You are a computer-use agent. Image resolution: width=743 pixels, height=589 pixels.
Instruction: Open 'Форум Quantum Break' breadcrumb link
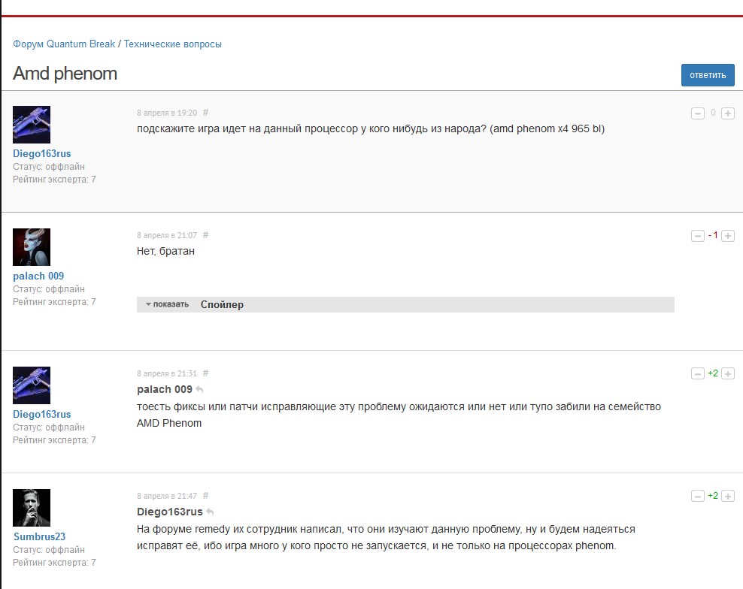pyautogui.click(x=64, y=44)
